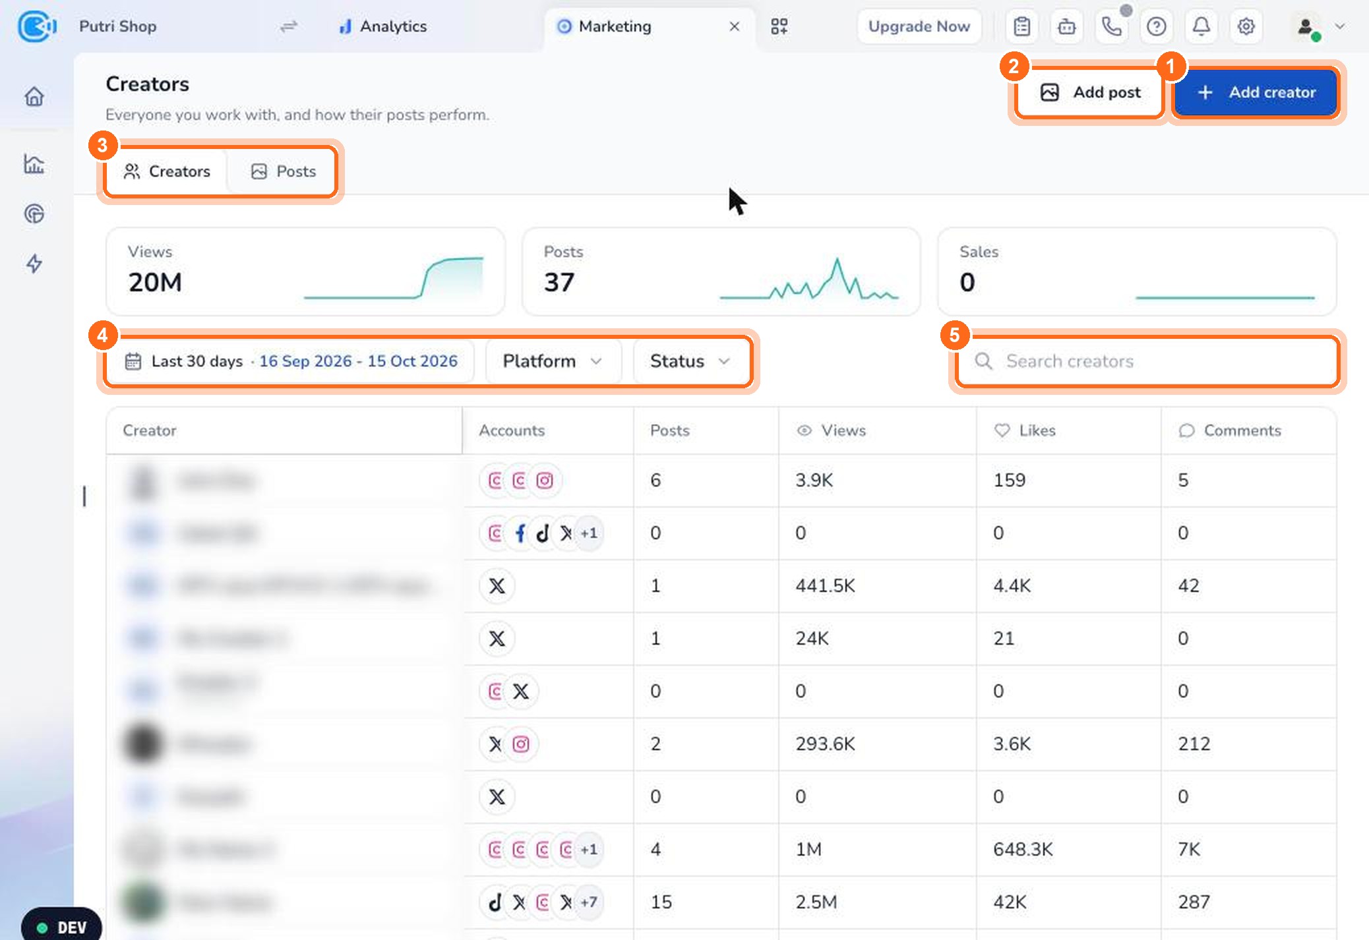1369x940 pixels.
Task: Click the Add creator button
Action: tap(1256, 92)
